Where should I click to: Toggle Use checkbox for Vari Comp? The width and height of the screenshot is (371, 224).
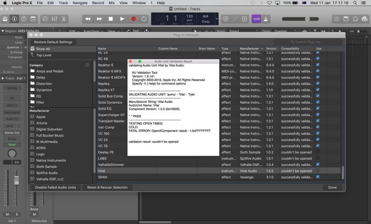pyautogui.click(x=318, y=127)
